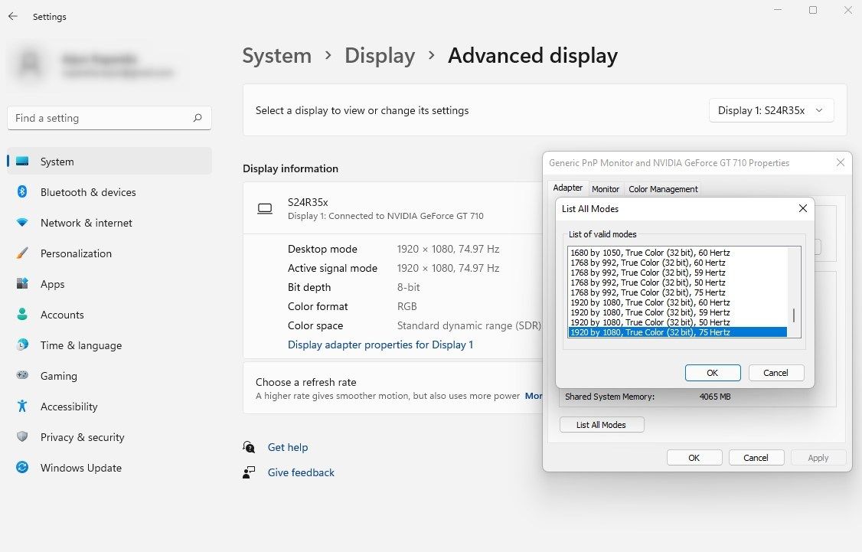This screenshot has height=552, width=862.
Task: Click the Gaming controller icon
Action: pyautogui.click(x=22, y=375)
